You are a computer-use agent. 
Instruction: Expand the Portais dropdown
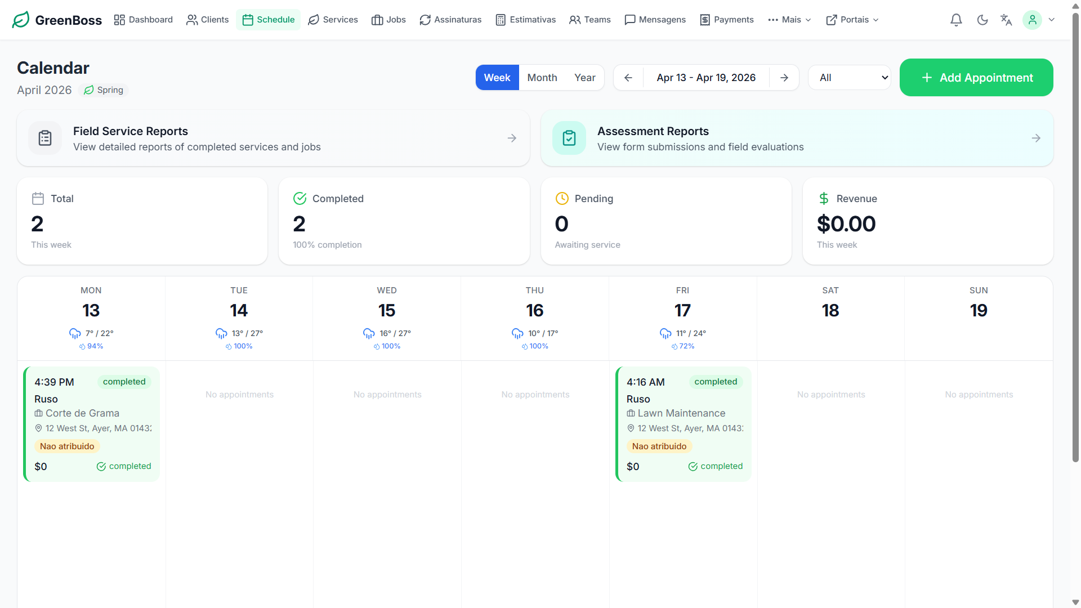pyautogui.click(x=852, y=20)
